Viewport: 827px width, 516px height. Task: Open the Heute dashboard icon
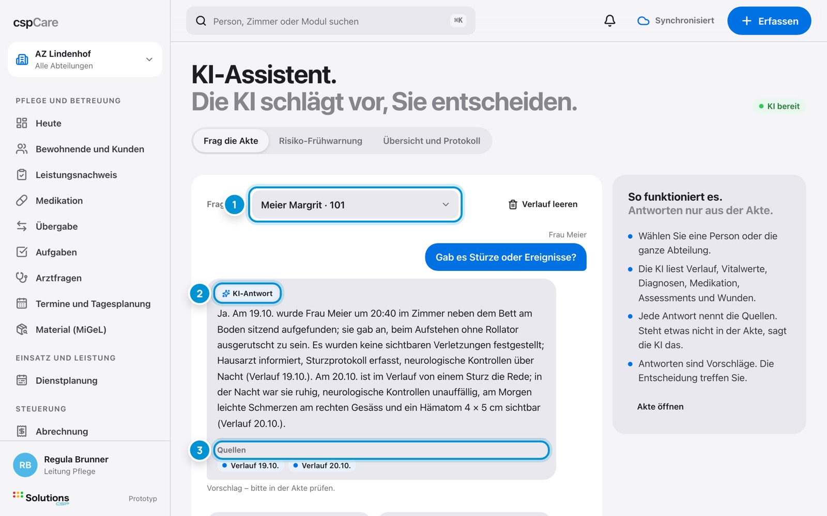coord(22,123)
